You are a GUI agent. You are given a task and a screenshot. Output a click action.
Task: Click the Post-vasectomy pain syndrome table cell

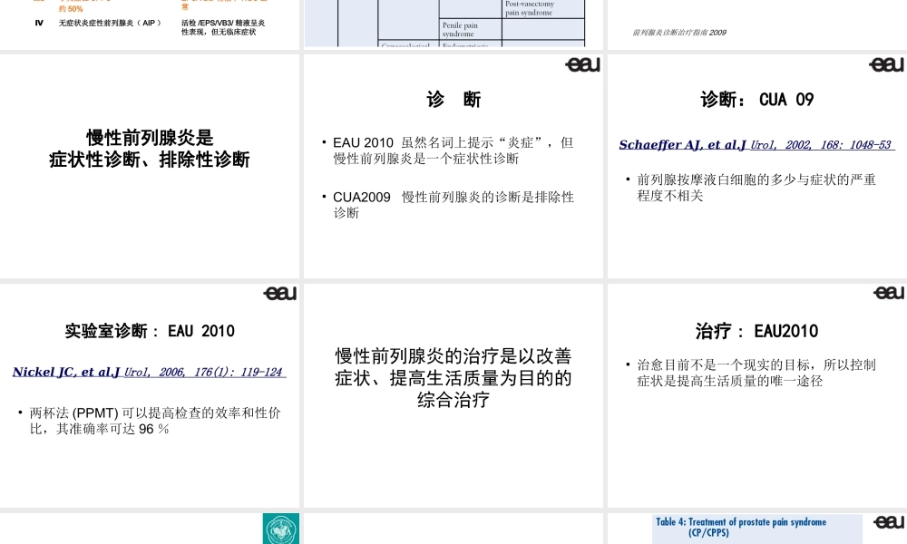pos(542,9)
